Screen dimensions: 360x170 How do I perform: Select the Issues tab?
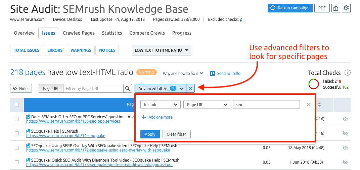pos(48,33)
